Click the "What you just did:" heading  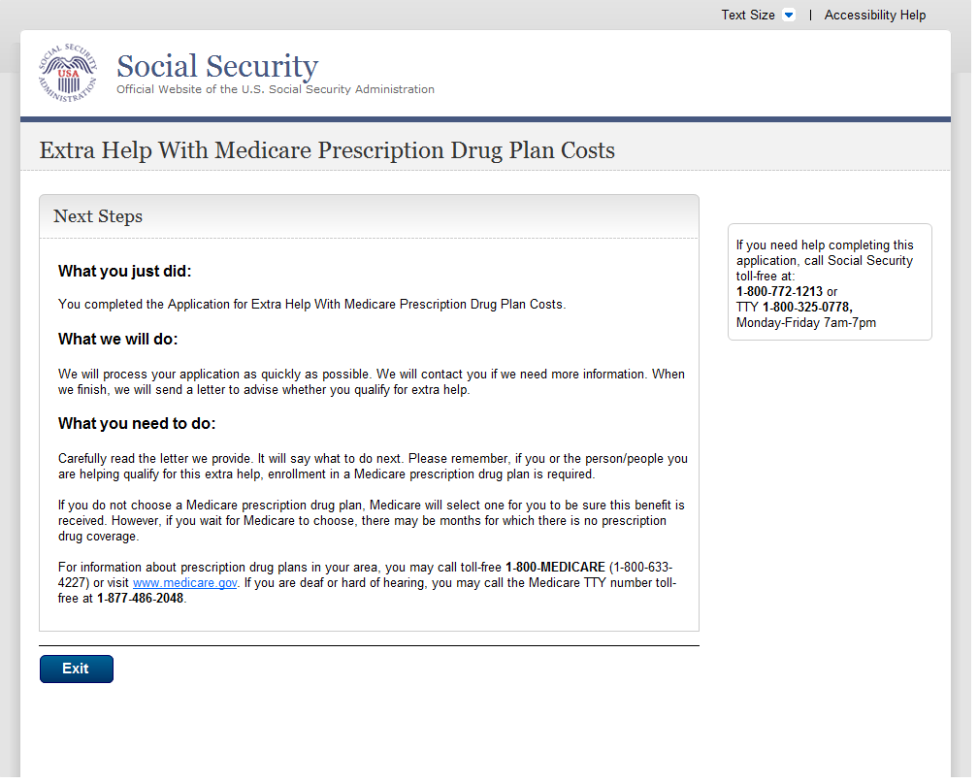125,272
